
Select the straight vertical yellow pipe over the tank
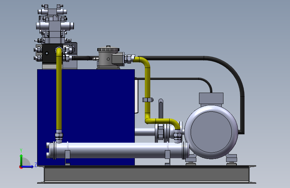pyautogui.click(x=59, y=89)
